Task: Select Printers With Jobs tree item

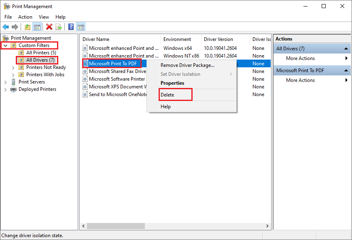Action: click(x=45, y=75)
